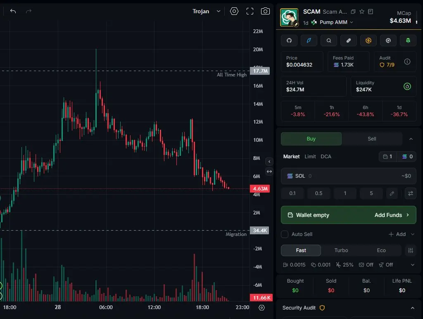
Task: Click the green liquidity lock icon
Action: (407, 86)
